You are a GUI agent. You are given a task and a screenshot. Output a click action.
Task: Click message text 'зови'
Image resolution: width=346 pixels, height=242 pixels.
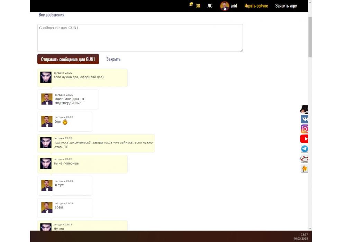click(59, 207)
